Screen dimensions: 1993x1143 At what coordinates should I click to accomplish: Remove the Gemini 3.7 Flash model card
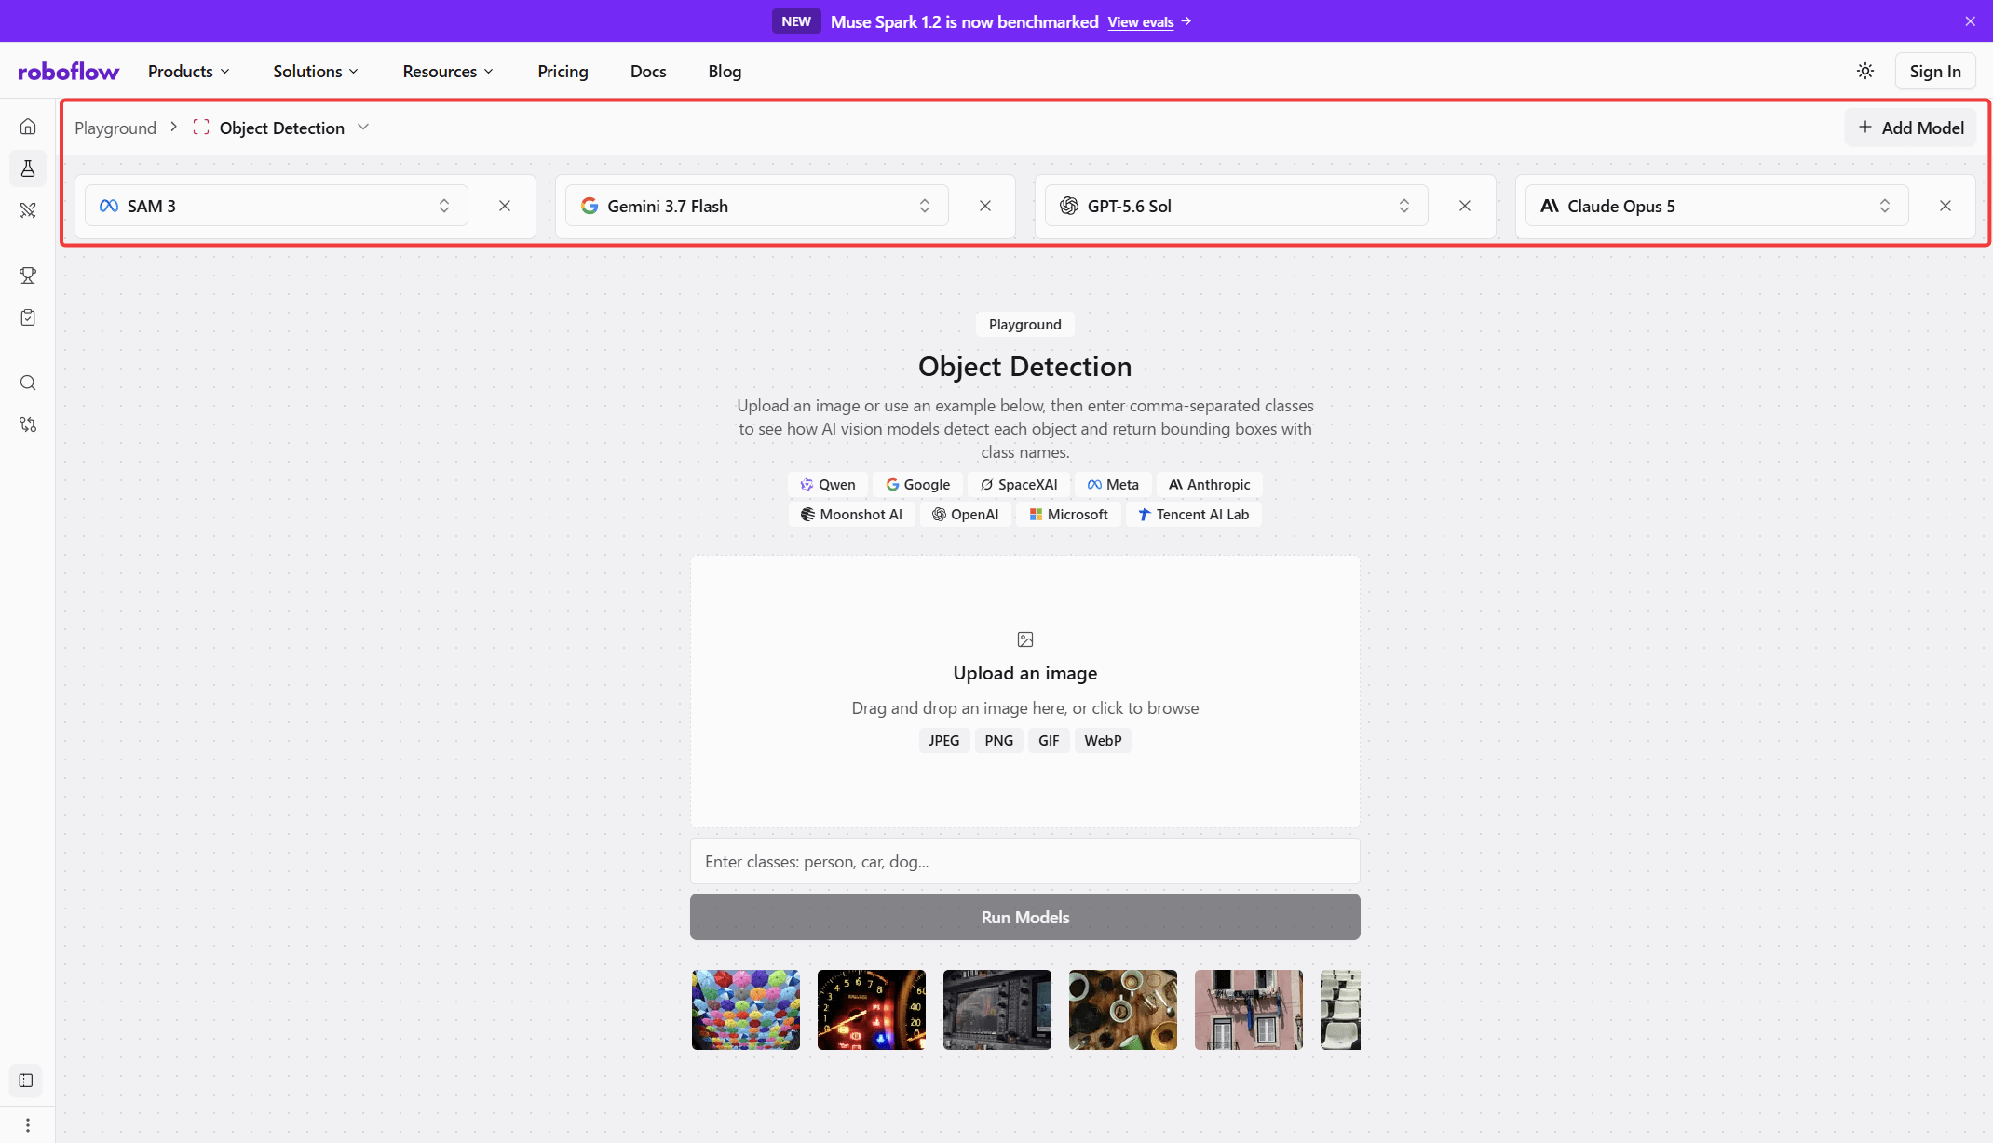[x=985, y=206]
